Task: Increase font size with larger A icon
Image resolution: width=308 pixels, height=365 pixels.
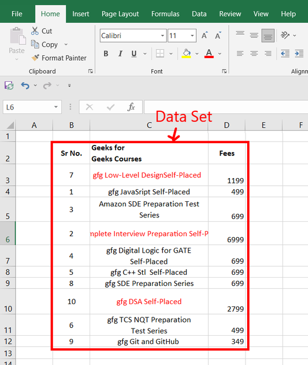Action: (x=205, y=35)
